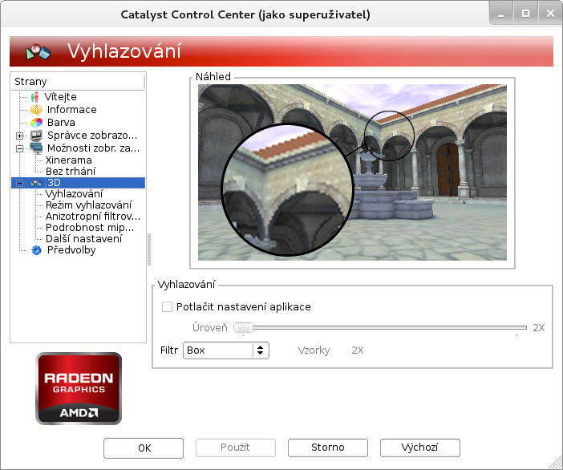
Task: Close the Catalyst Control Center window
Action: pos(550,14)
